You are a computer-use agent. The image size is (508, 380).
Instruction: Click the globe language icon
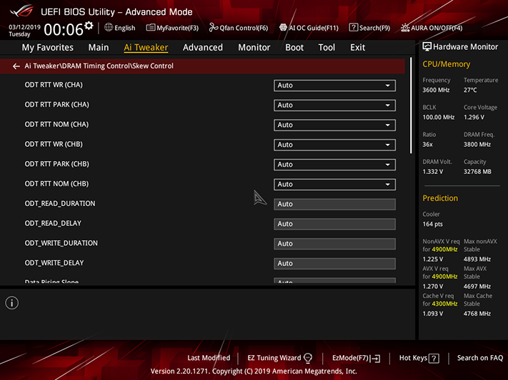[x=109, y=28]
